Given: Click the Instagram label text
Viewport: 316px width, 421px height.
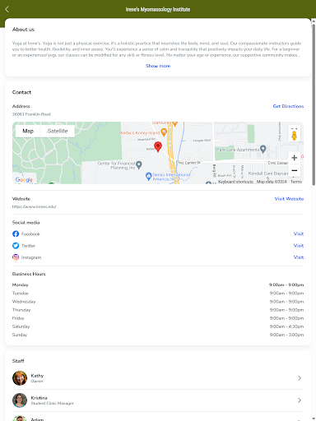Looking at the screenshot, I should click(31, 257).
